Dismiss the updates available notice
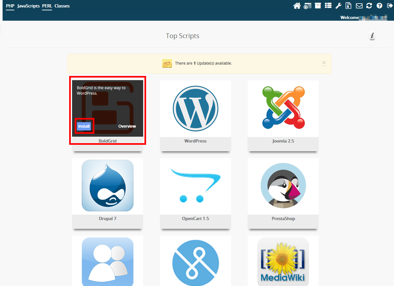 click(324, 63)
